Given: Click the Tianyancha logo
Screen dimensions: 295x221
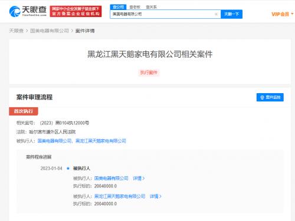Looking at the screenshot, I should 28,11.
